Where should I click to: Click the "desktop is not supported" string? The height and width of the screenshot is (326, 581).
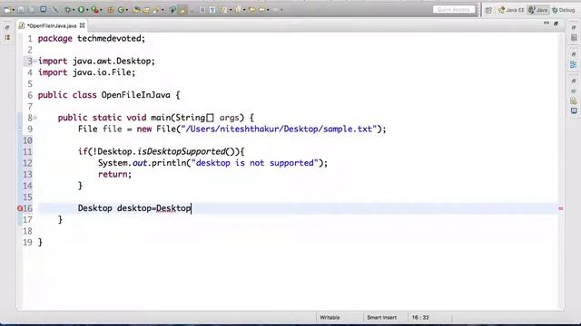(x=254, y=163)
